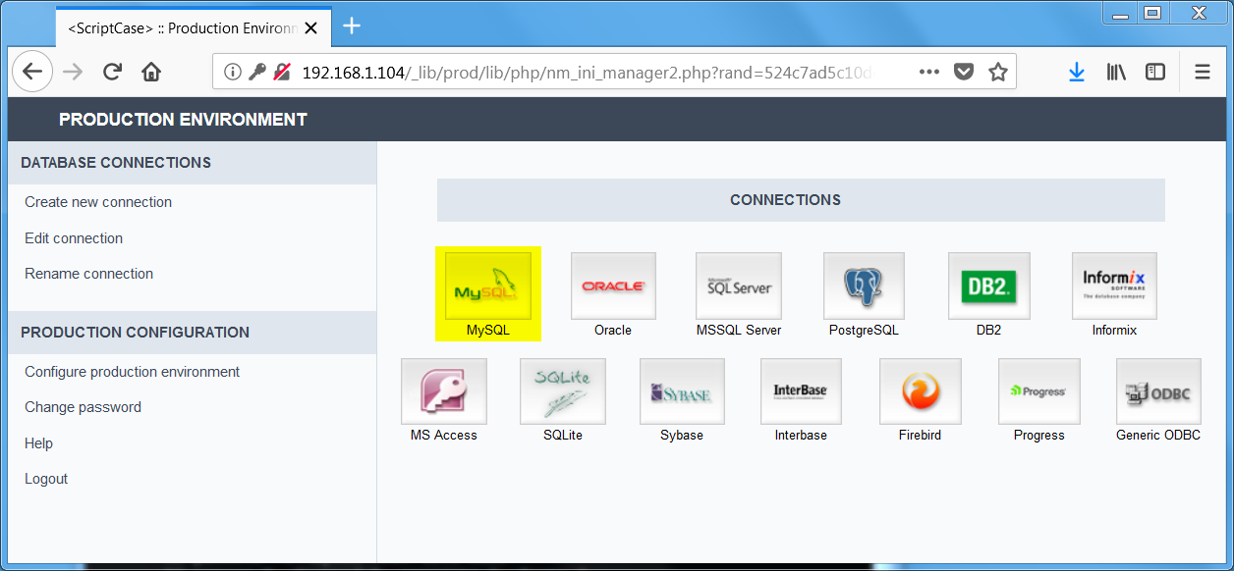Click the Logout link
1234x571 pixels.
click(x=45, y=478)
